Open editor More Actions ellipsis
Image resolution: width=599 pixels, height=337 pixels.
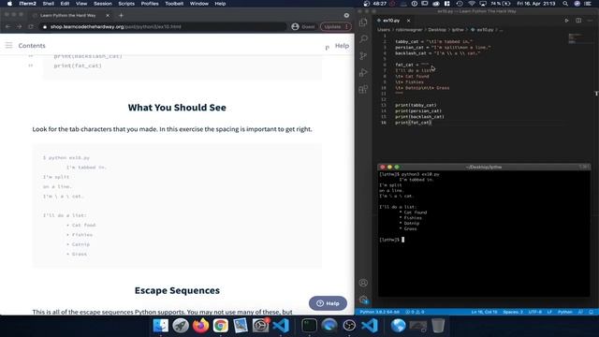591,21
